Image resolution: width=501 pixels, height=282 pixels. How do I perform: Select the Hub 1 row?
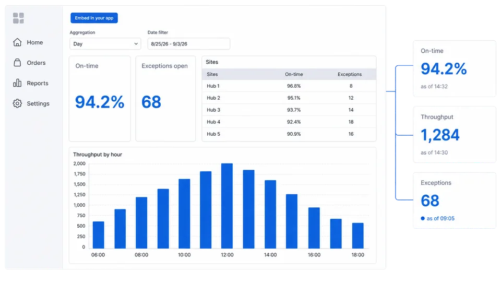pos(289,86)
